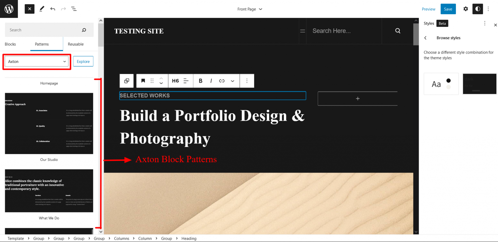The height and width of the screenshot is (242, 498).
Task: Switch to the Reusable tab
Action: point(75,44)
